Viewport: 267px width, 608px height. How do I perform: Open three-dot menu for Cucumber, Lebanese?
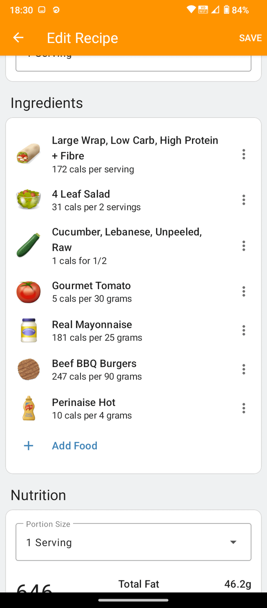(244, 246)
